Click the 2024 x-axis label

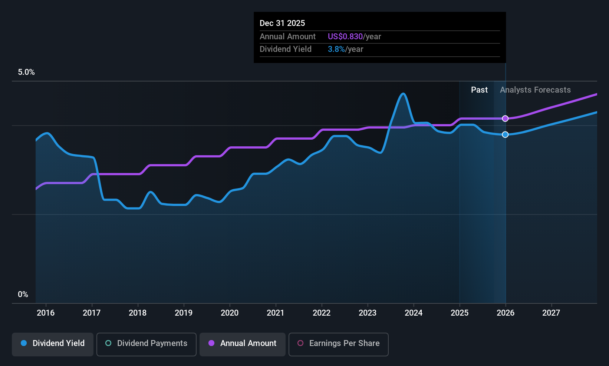click(x=414, y=313)
